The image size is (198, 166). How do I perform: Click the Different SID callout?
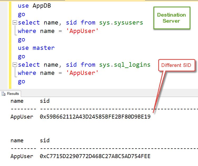(x=177, y=65)
